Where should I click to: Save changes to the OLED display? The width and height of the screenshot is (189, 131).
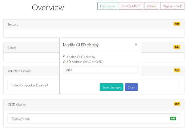tap(111, 87)
